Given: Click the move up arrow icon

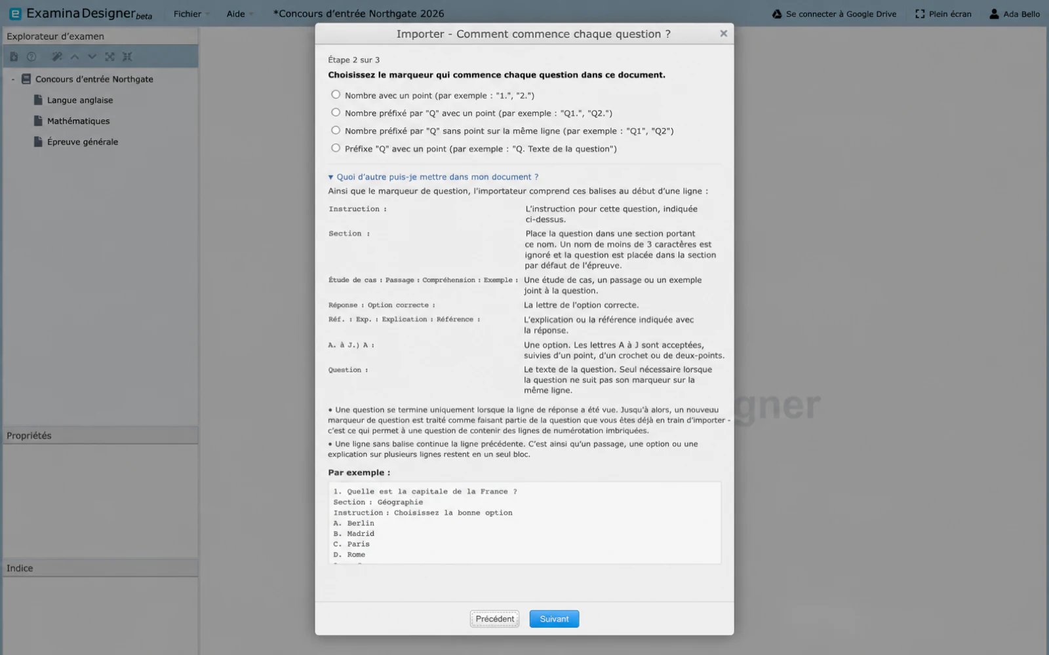Looking at the screenshot, I should coord(75,57).
